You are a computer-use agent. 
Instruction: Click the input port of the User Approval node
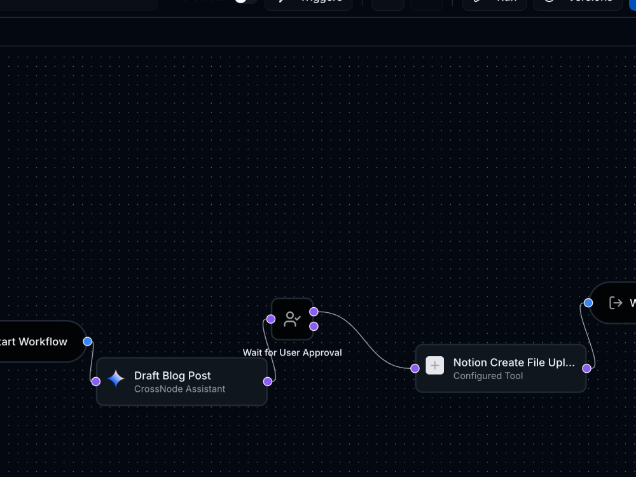(271, 319)
